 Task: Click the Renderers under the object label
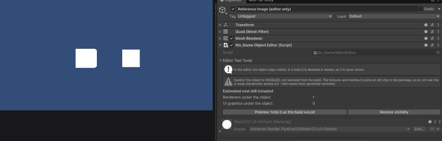coord(247,97)
